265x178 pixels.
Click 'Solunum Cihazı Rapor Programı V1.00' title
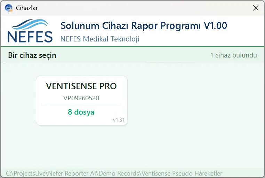(x=144, y=26)
